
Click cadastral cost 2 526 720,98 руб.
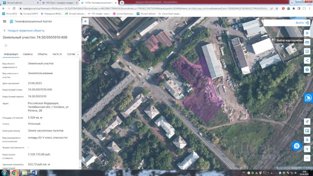(x=39, y=154)
